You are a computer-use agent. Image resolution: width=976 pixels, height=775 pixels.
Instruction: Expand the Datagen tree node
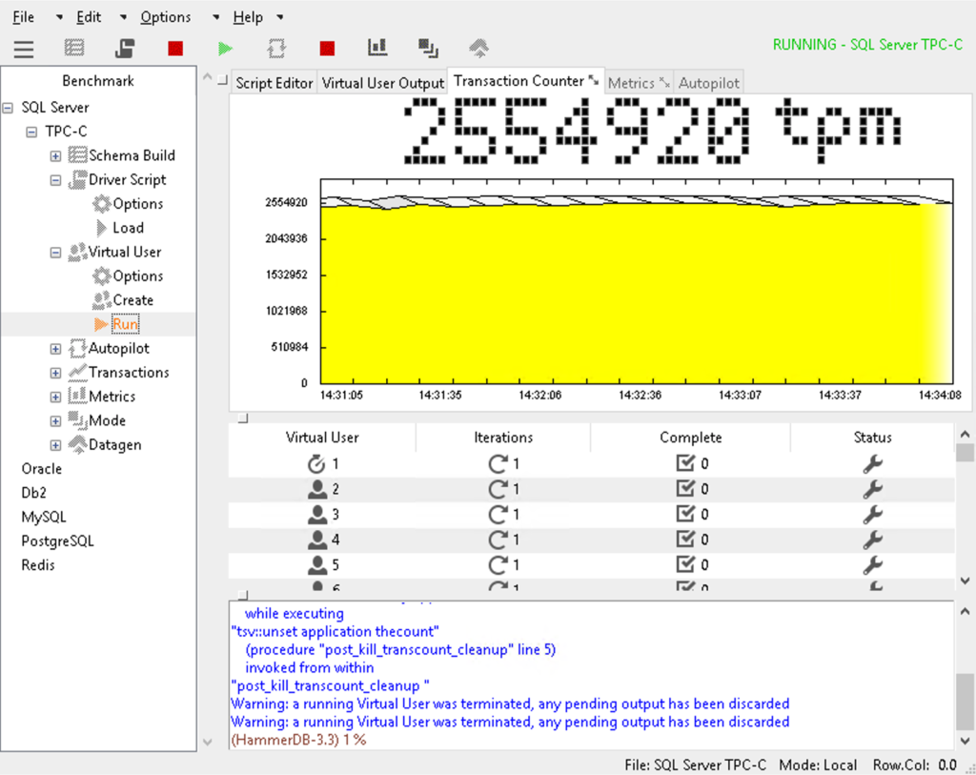point(55,445)
